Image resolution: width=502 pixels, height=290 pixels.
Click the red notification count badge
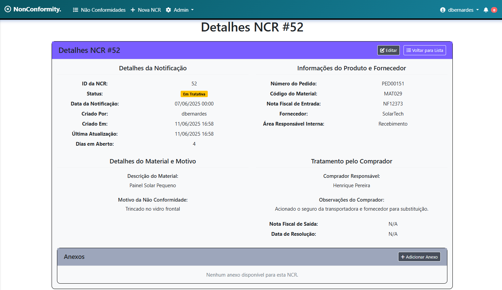494,10
